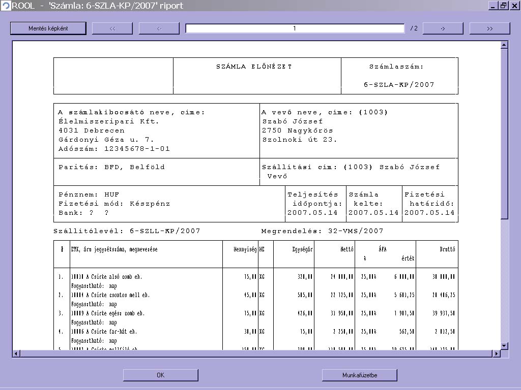521x390 pixels.
Task: Click date under 'Teljesítés időpontja'
Action: [x=313, y=213]
